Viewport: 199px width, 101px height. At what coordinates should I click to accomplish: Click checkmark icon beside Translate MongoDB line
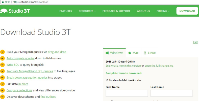click(x=3, y=71)
